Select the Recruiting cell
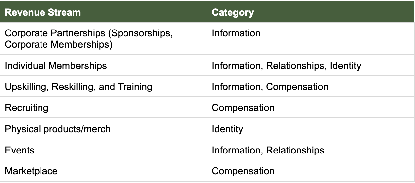The height and width of the screenshot is (183, 415). (x=27, y=108)
